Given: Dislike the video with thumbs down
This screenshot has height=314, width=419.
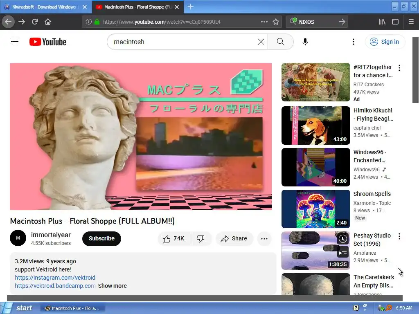Looking at the screenshot, I should click(x=201, y=238).
